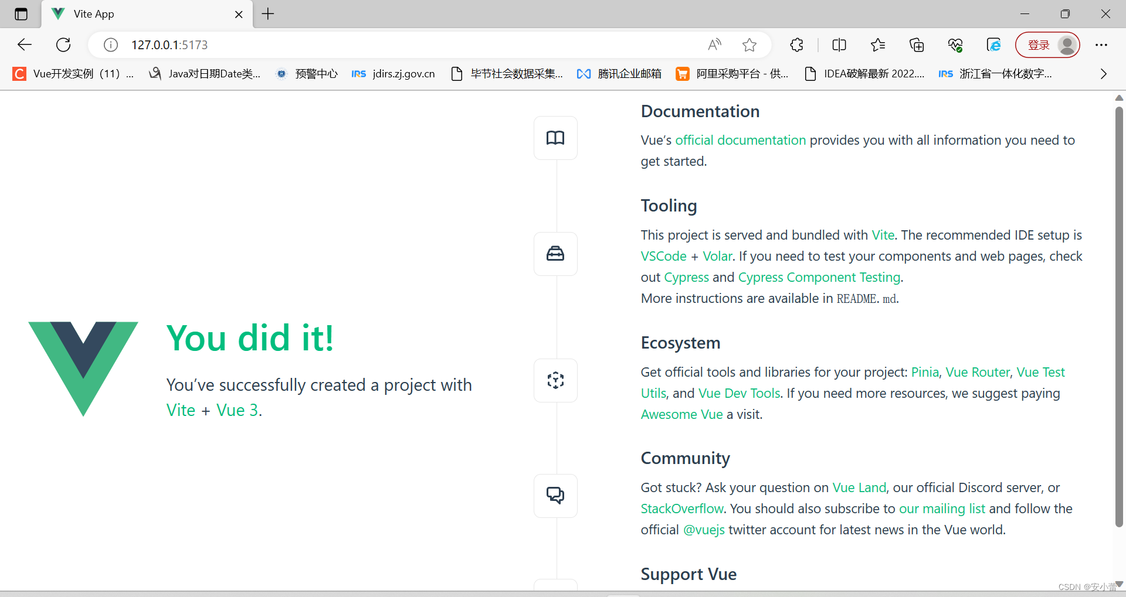
Task: Open the tab actions menu icon
Action: pyautogui.click(x=21, y=14)
